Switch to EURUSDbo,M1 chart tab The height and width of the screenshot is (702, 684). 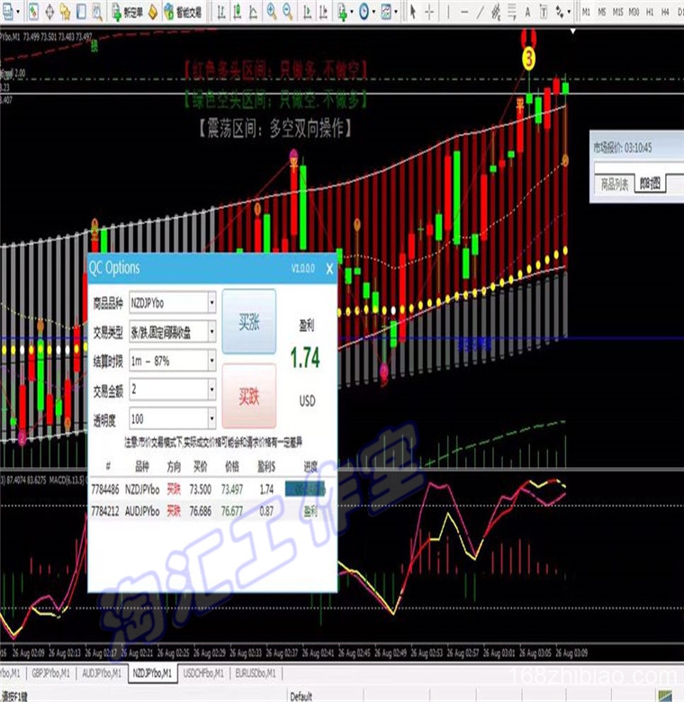(x=256, y=673)
